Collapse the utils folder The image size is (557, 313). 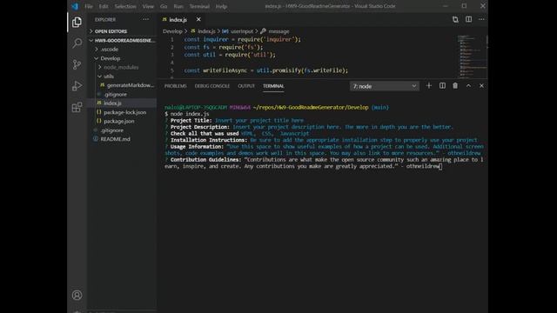[122, 77]
